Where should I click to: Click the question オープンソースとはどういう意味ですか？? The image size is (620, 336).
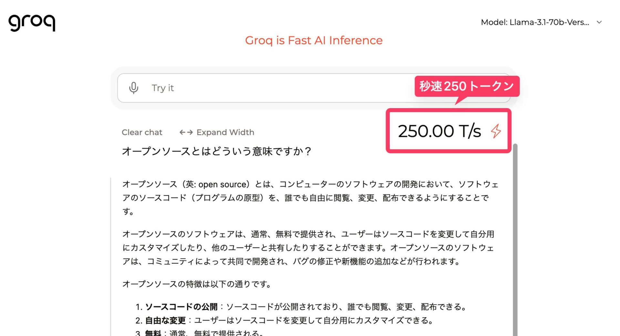216,151
